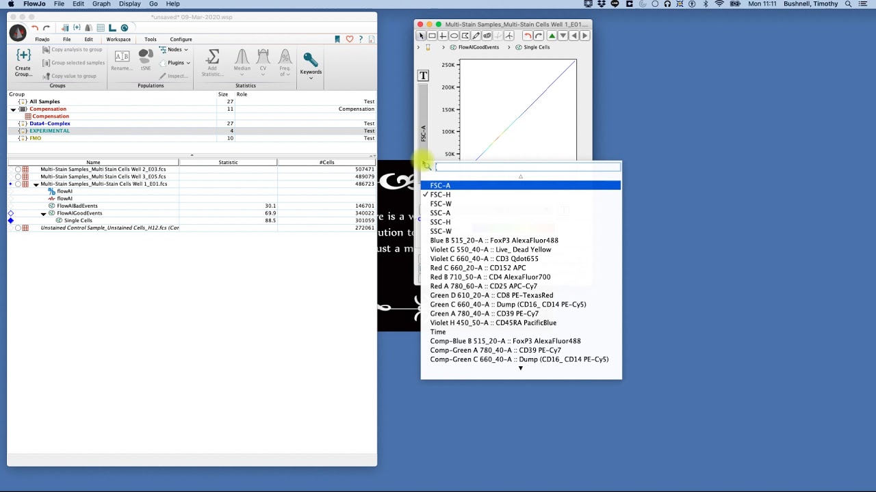Go to child population with down arrow
Viewport: 876px width, 492px height.
tap(563, 36)
